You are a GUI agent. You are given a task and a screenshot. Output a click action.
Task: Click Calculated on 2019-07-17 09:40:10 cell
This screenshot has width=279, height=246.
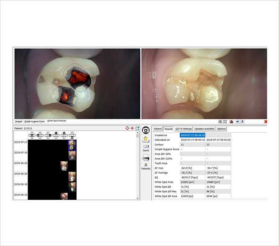(x=192, y=140)
